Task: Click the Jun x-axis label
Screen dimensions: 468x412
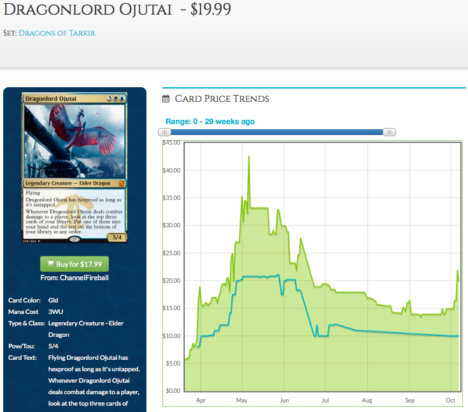Action: click(x=284, y=401)
